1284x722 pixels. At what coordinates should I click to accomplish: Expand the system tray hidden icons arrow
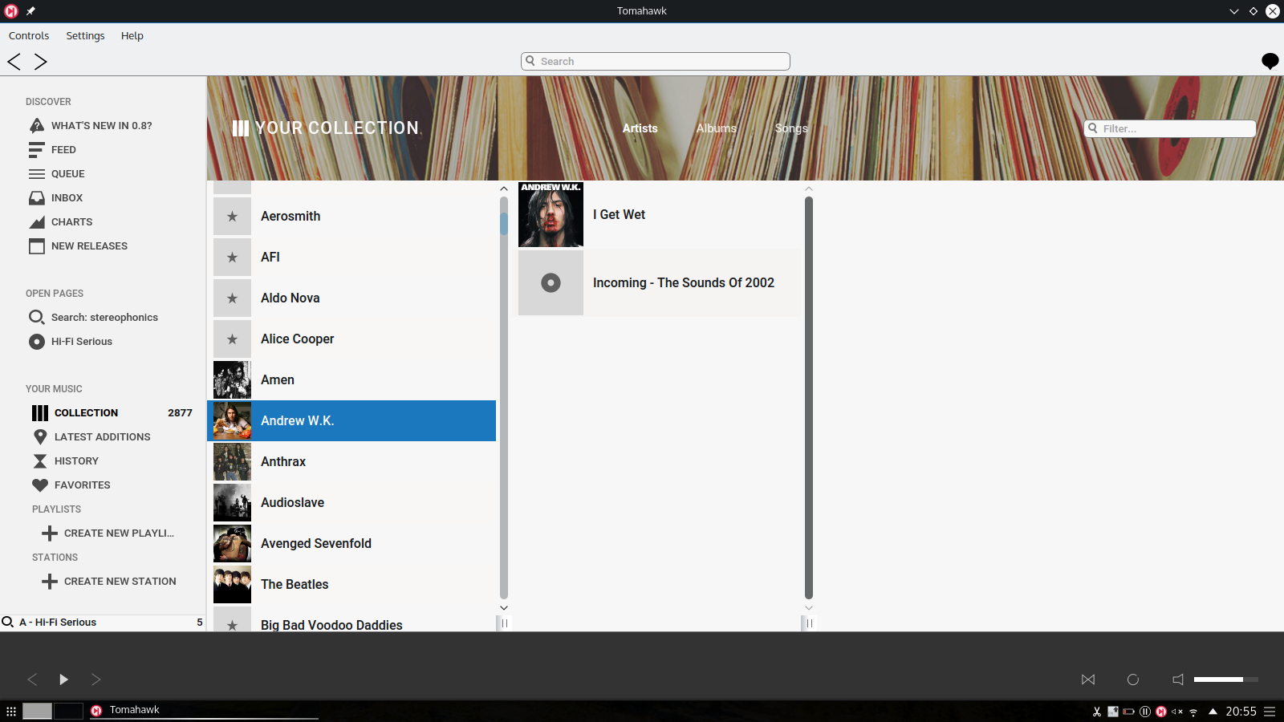(x=1213, y=712)
